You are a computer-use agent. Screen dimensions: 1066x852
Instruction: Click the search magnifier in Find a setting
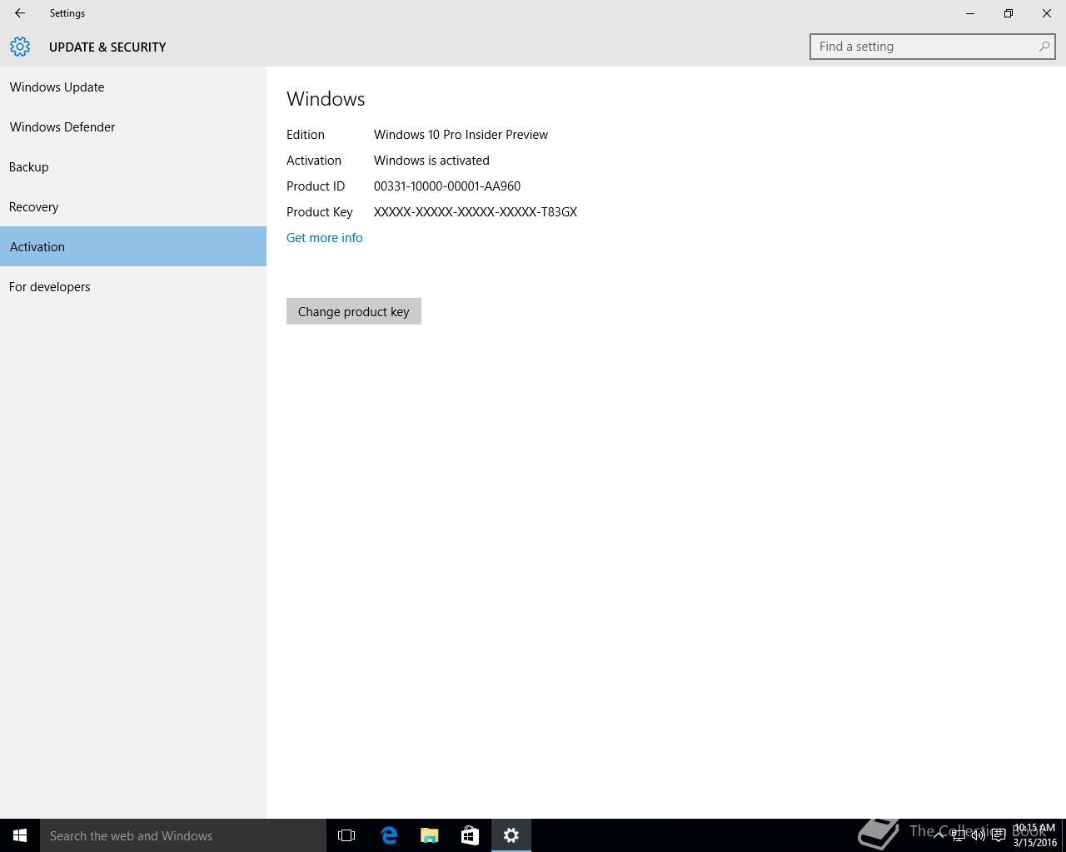(x=1044, y=47)
